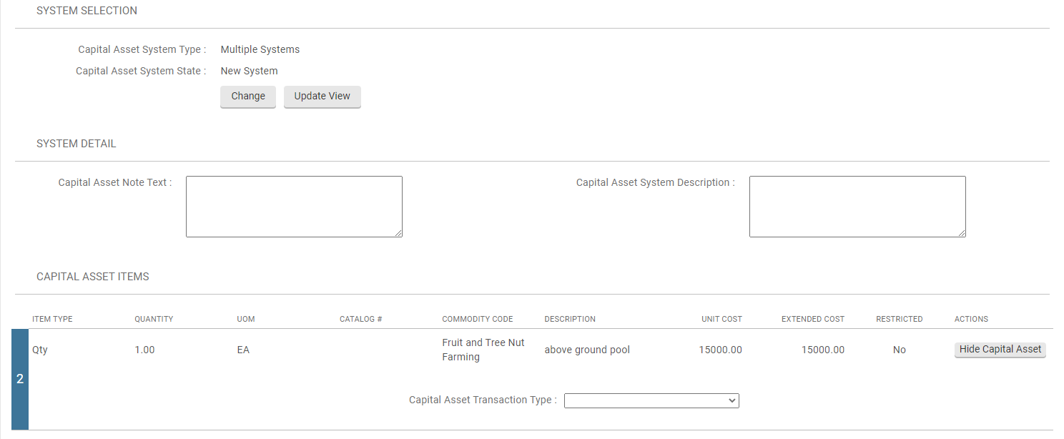Click 'Fruit and Tree Nut Farming' commodity
This screenshot has height=439, width=1064.
click(x=483, y=350)
